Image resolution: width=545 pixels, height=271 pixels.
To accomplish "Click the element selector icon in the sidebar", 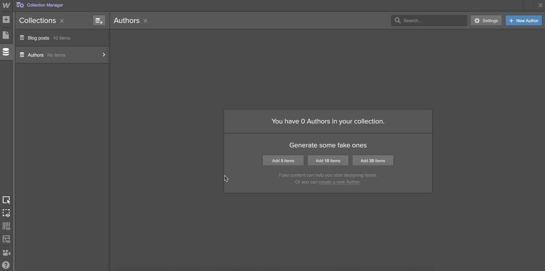I will tap(6, 200).
